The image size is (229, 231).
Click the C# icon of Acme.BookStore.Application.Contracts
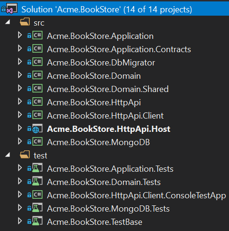37,48
